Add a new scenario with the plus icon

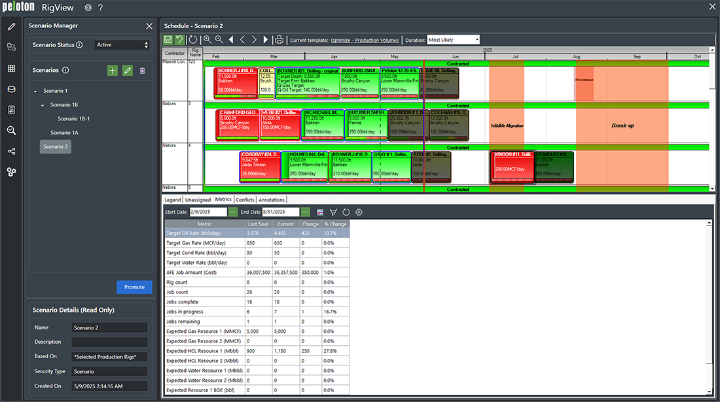pyautogui.click(x=113, y=69)
